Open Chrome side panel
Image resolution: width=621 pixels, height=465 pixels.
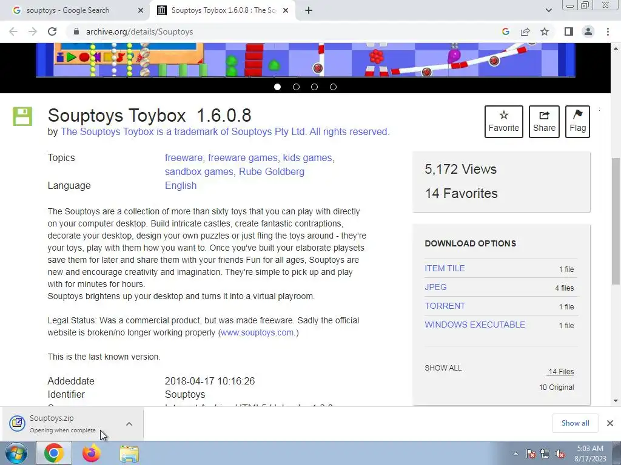pos(569,31)
